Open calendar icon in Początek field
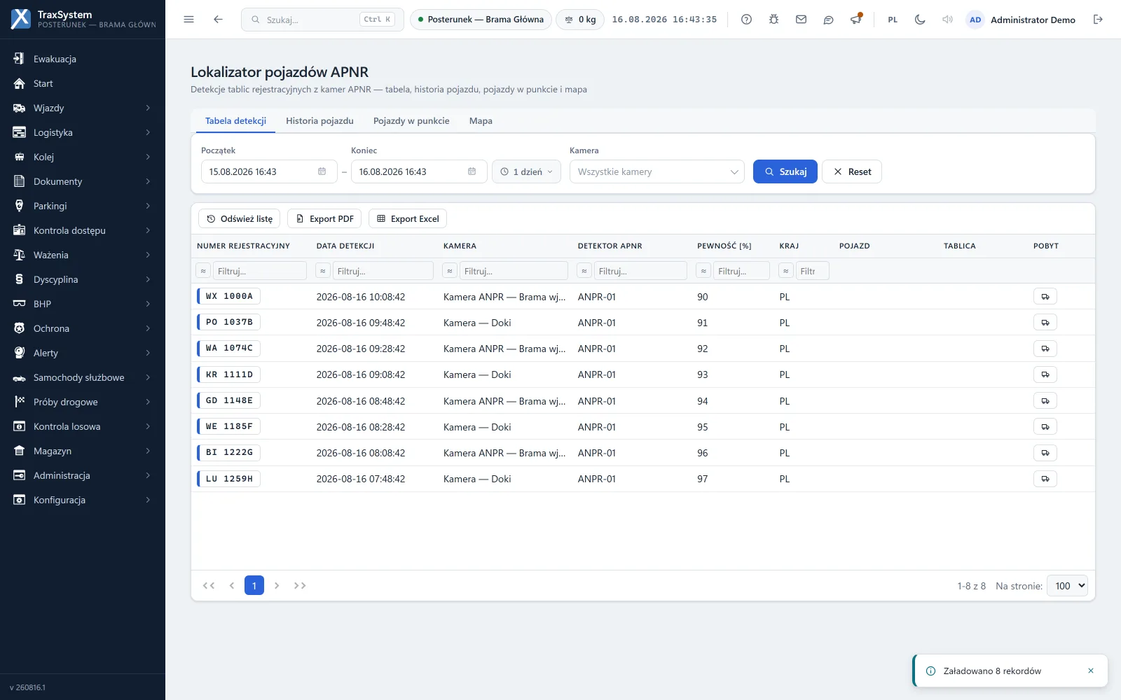The width and height of the screenshot is (1121, 700). pyautogui.click(x=322, y=171)
